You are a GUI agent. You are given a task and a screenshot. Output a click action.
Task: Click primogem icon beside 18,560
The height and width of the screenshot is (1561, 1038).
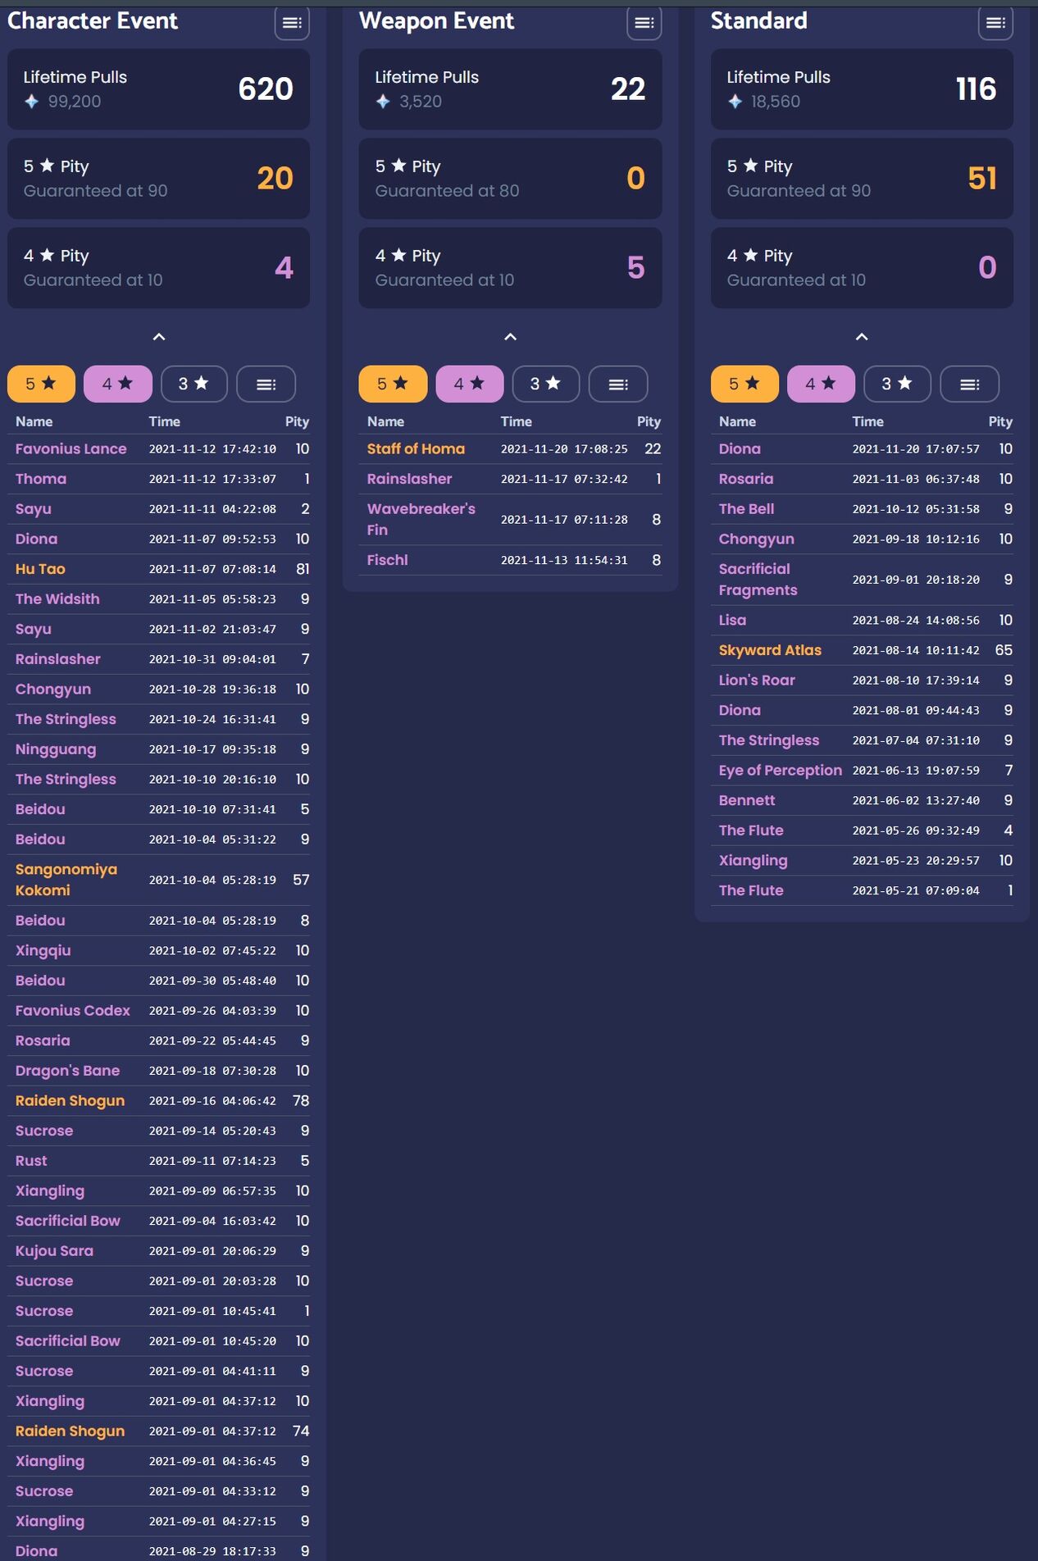[735, 102]
